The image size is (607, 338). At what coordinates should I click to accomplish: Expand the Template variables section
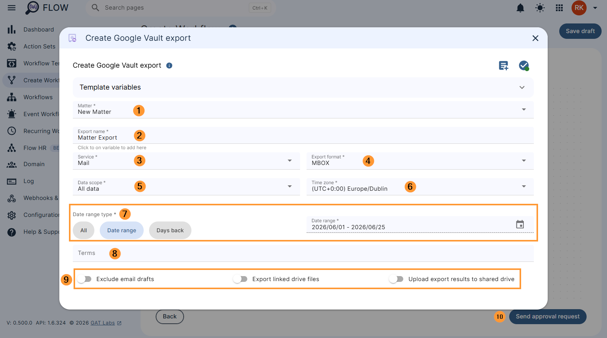point(303,87)
